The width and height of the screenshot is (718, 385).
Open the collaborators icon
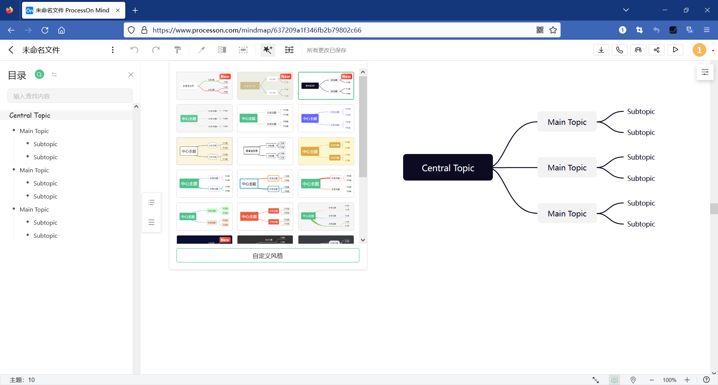(638, 50)
